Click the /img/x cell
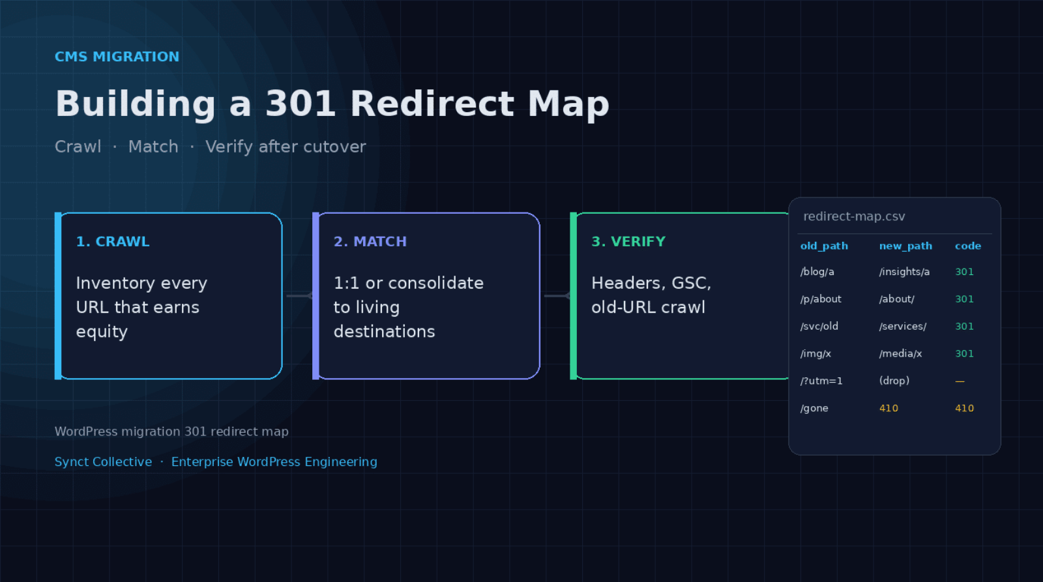 click(x=815, y=354)
